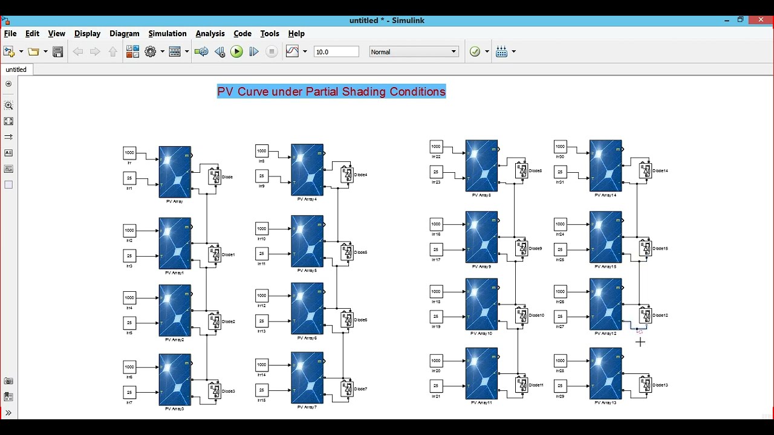This screenshot has height=435, width=774.
Task: Open the Model Explorer icon
Action: coord(175,52)
